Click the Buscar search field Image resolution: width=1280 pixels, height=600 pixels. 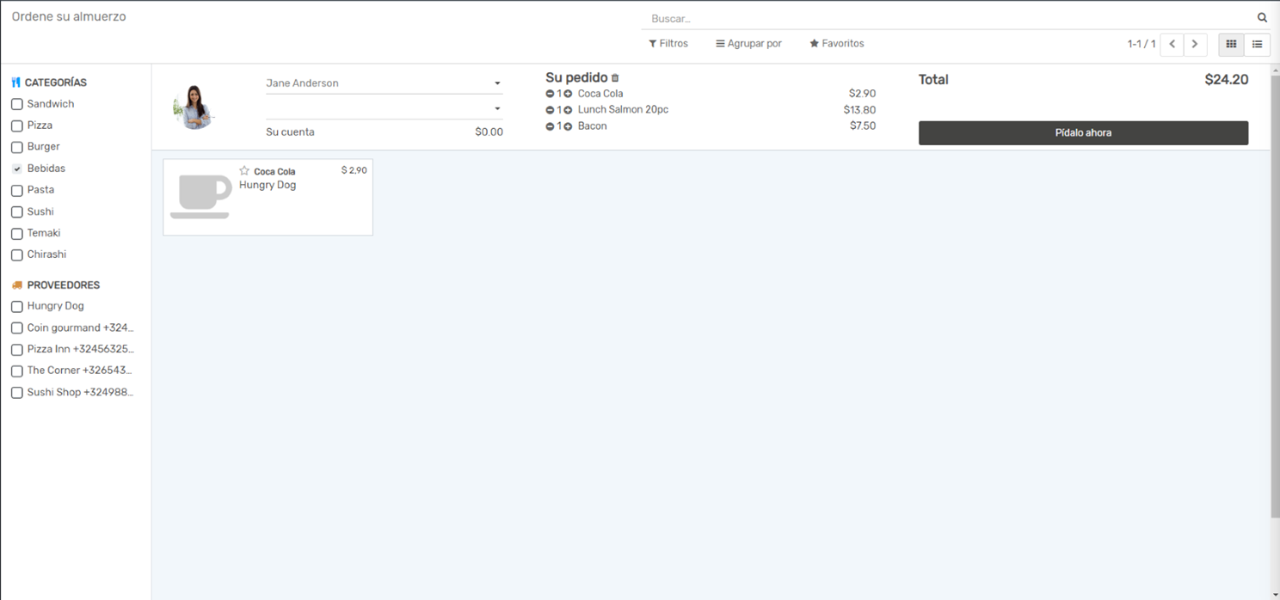click(x=946, y=18)
